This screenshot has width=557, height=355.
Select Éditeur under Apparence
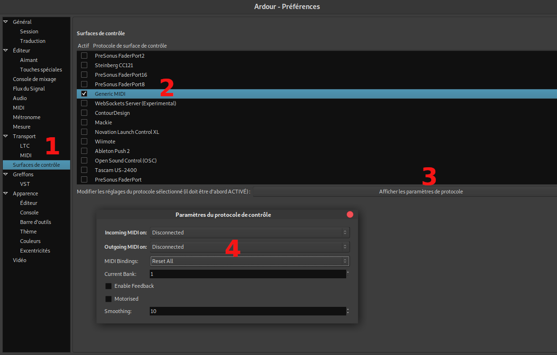click(x=29, y=203)
